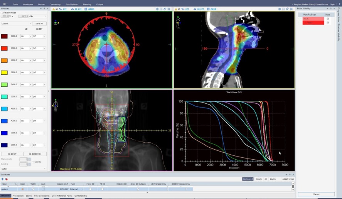Open 2D display dropdown for 6900.0 isodose

tap(25, 36)
